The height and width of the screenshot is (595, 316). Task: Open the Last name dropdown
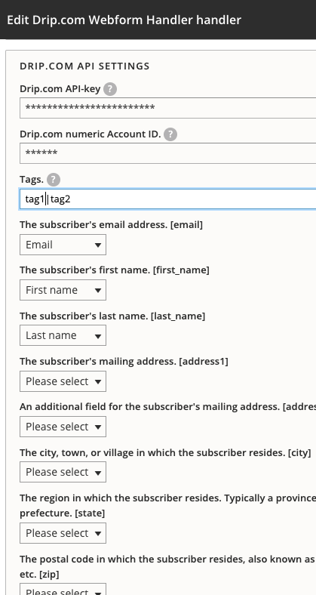pos(63,335)
